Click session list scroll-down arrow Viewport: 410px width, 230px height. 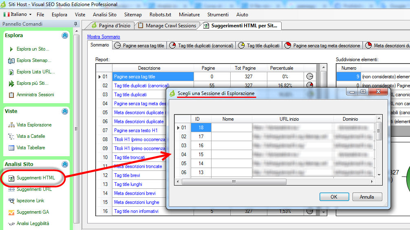point(379,175)
